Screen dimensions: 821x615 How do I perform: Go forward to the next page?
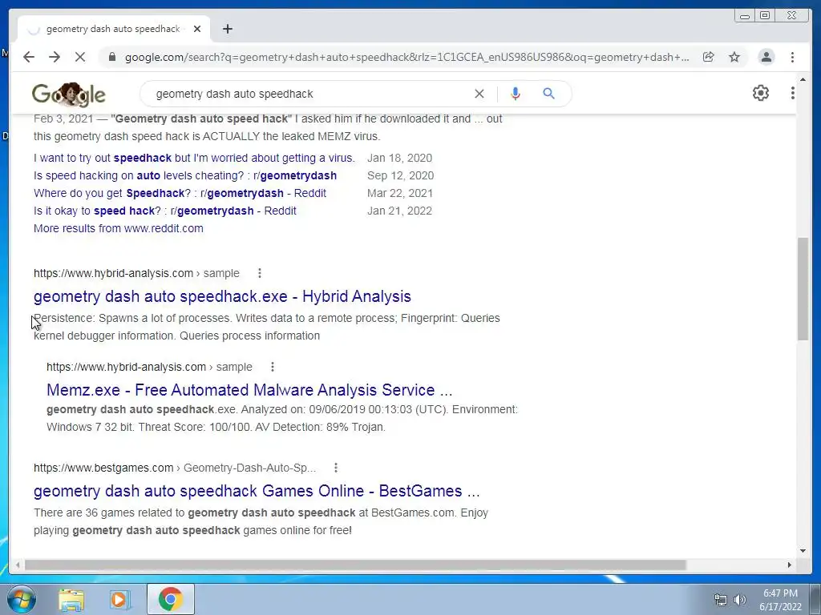(55, 57)
